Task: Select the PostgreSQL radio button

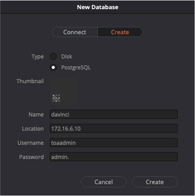Action: click(x=53, y=68)
